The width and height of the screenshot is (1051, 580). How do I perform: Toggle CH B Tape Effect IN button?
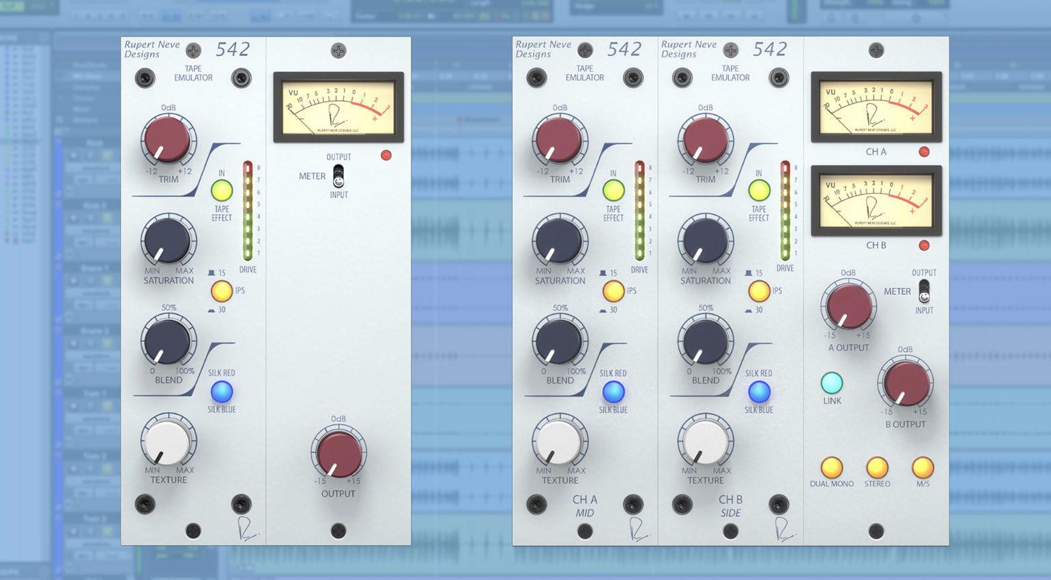759,190
